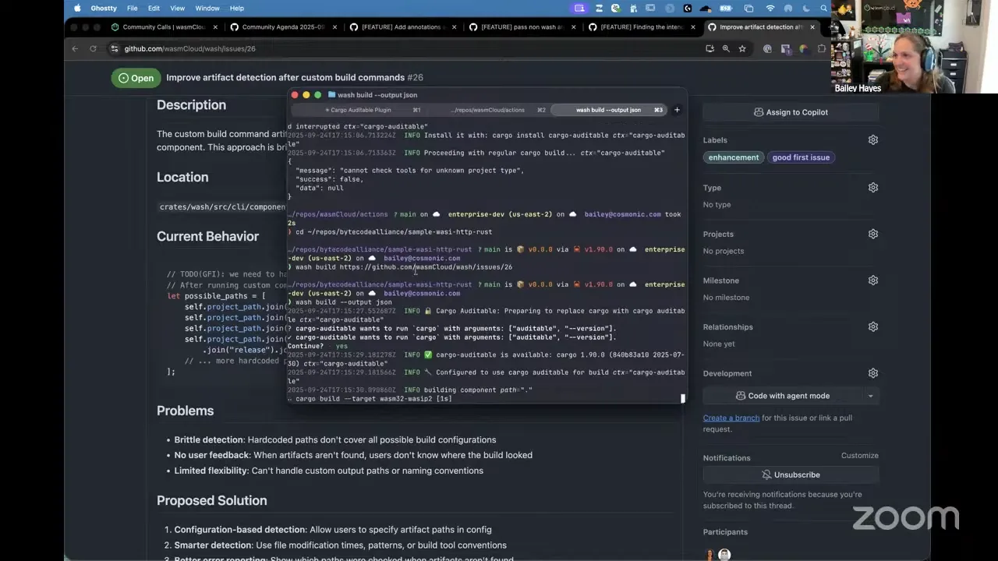Click Customize notifications link

tap(859, 456)
